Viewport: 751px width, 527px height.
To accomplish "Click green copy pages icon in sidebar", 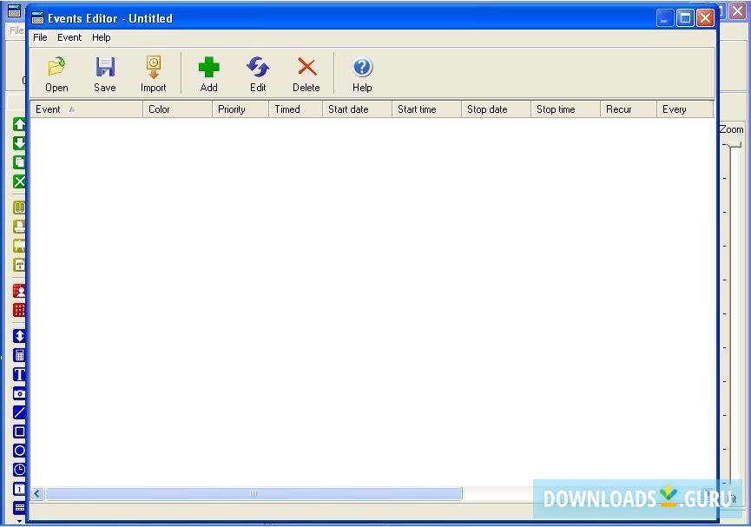I will 19,162.
